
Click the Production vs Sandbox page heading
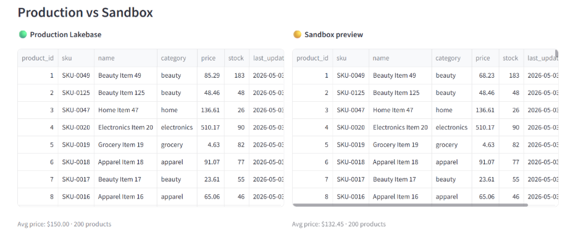(85, 12)
